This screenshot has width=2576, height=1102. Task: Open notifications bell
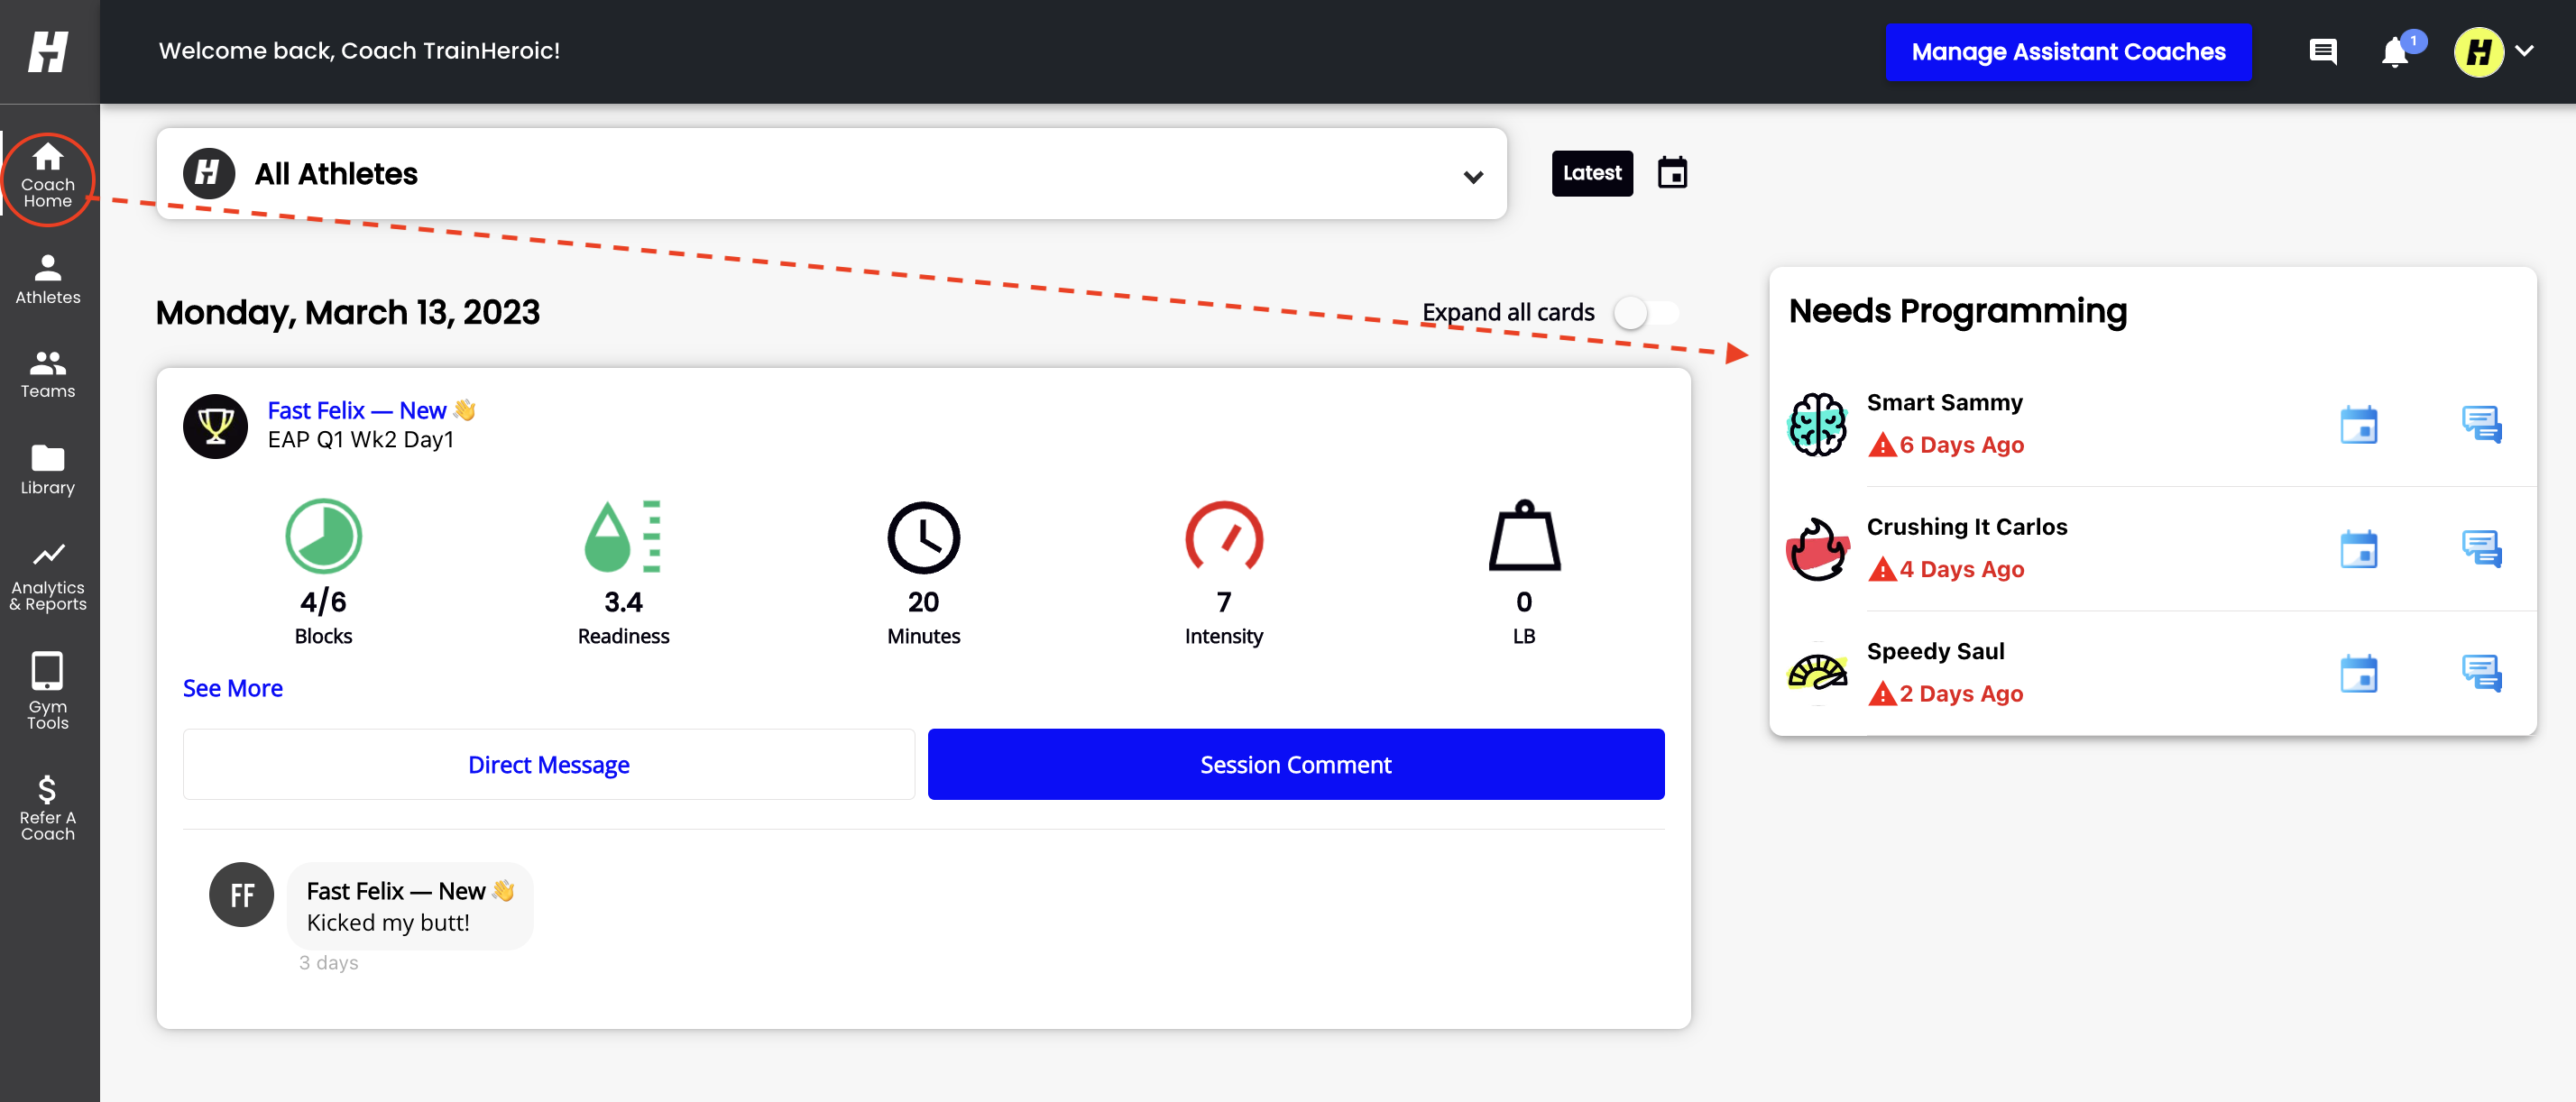[x=2394, y=52]
